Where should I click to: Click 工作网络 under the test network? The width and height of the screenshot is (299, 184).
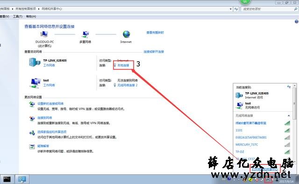[x=49, y=85]
